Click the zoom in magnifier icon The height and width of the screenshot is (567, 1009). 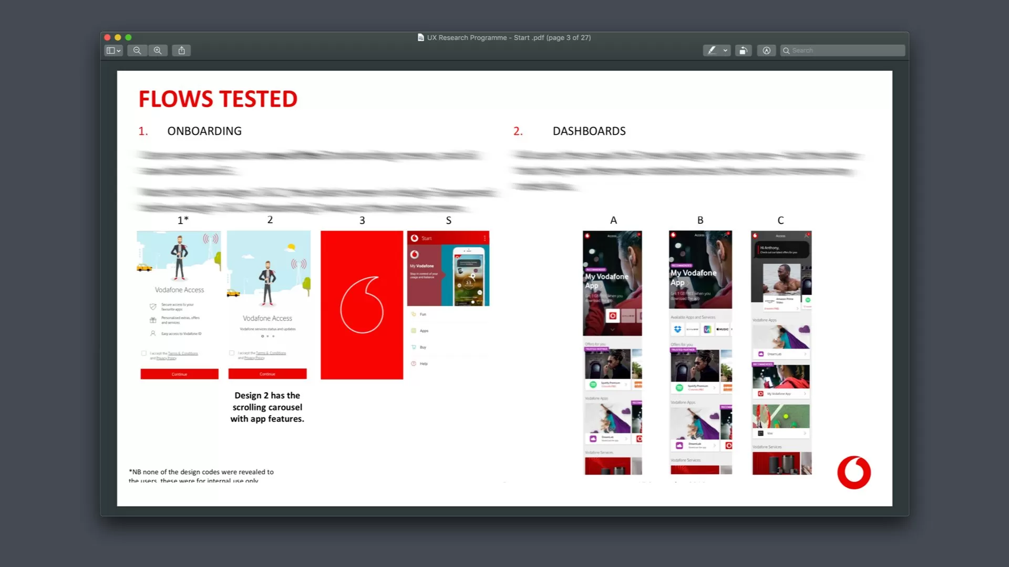tap(158, 50)
